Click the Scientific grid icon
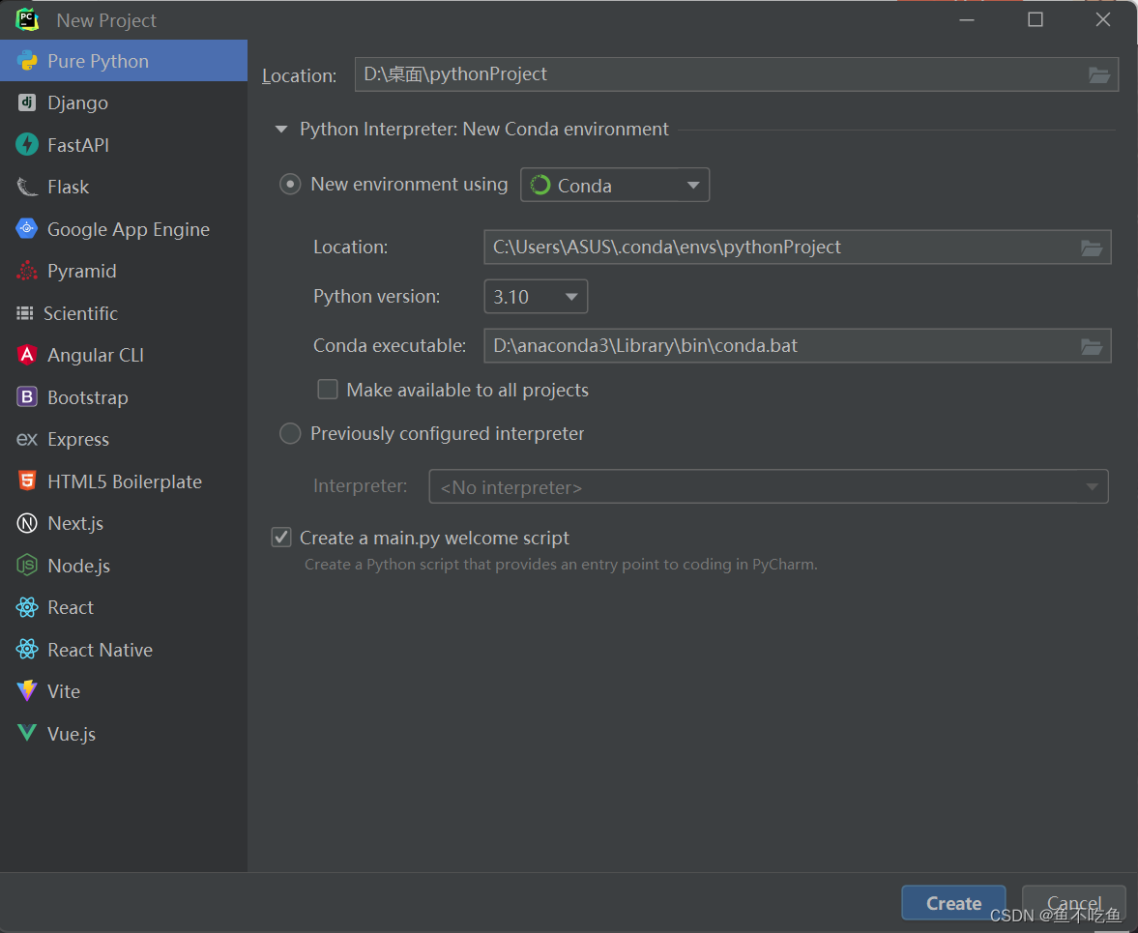The image size is (1138, 933). [25, 313]
